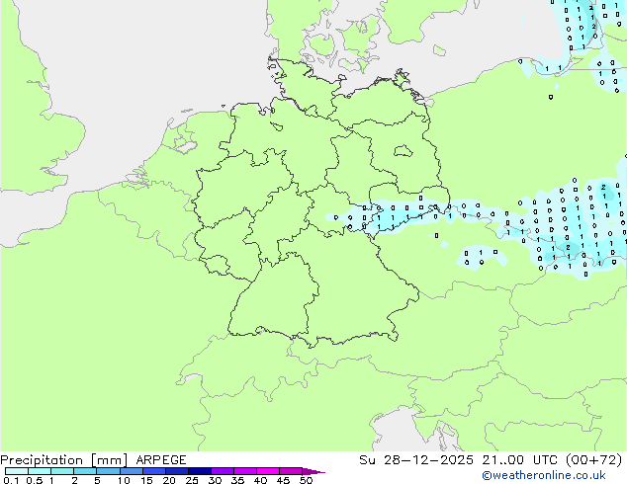The height and width of the screenshot is (484, 627).
Task: Open the weatheronline.co.uk copyright link
Action: (x=544, y=475)
